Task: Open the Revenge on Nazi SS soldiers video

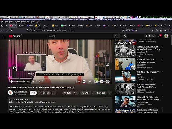Action: coord(148,48)
